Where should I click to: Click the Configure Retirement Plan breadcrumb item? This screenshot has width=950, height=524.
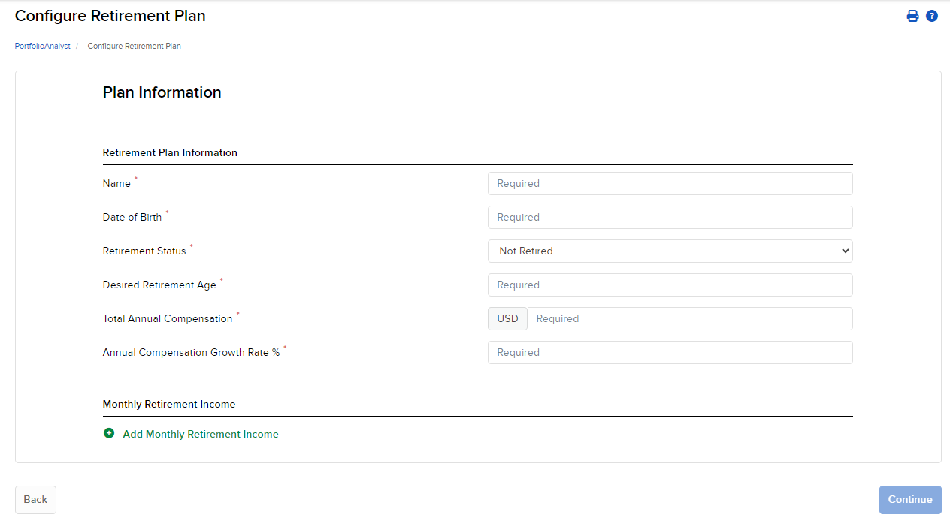point(134,46)
